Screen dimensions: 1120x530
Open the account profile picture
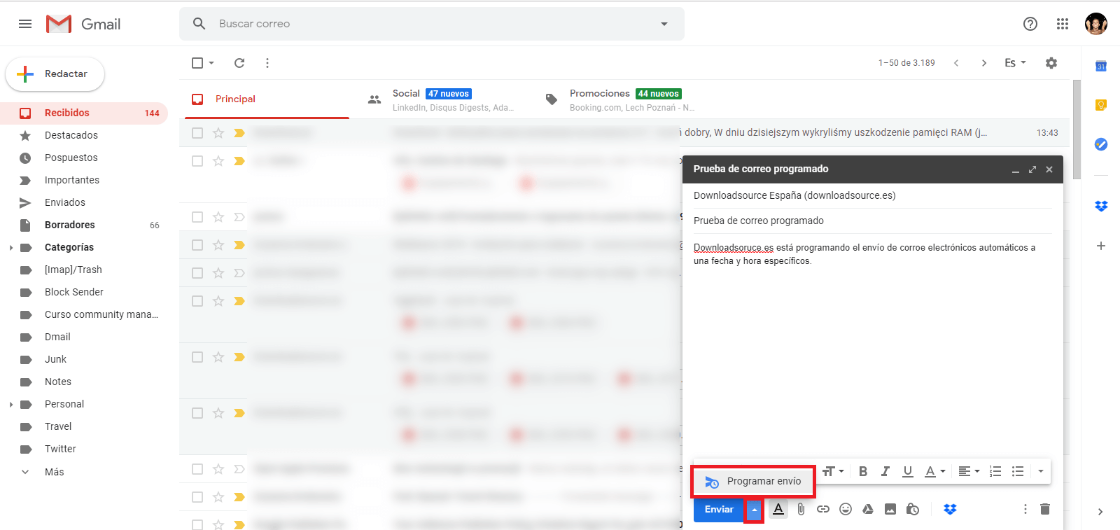click(x=1096, y=24)
